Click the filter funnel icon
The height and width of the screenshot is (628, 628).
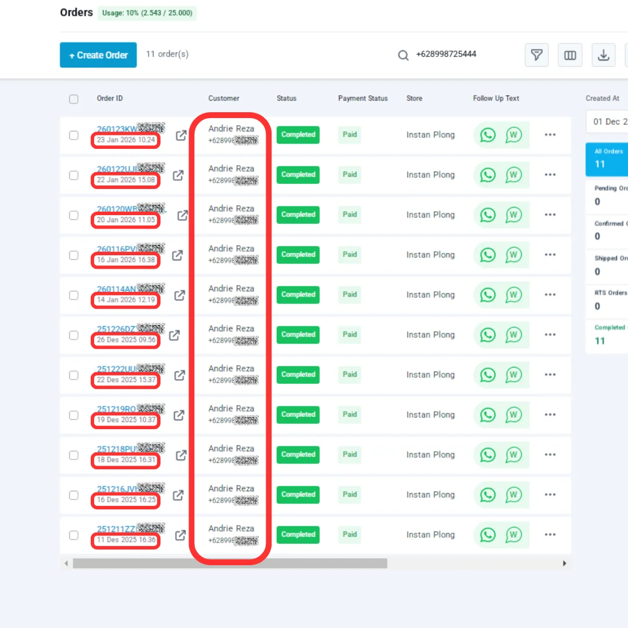pos(537,55)
